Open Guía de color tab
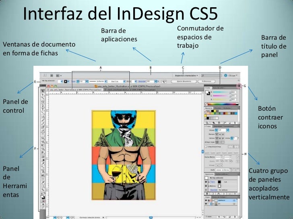 point(219,88)
